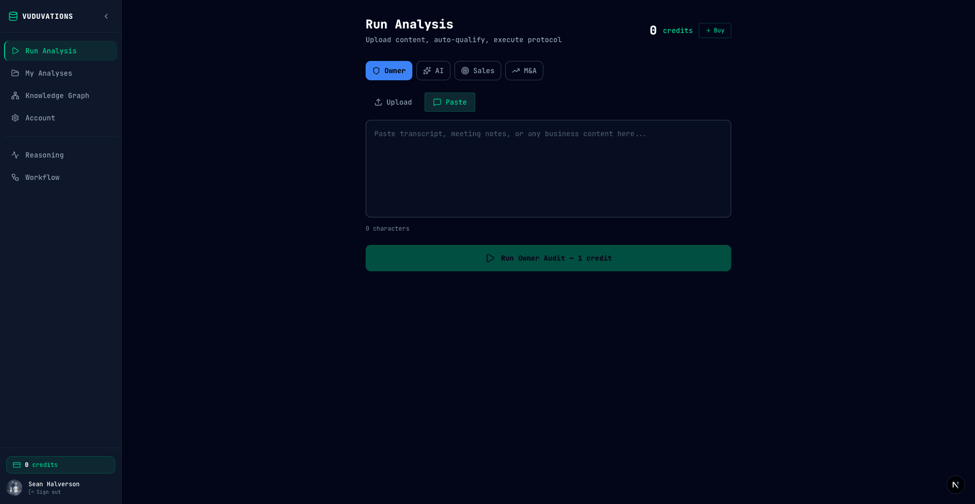The height and width of the screenshot is (504, 975).
Task: Open Reasoning in the sidebar
Action: tap(60, 155)
